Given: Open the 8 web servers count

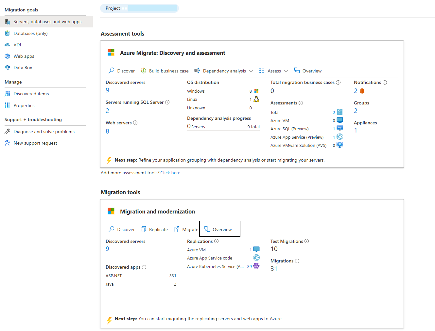Looking at the screenshot, I should tap(108, 132).
